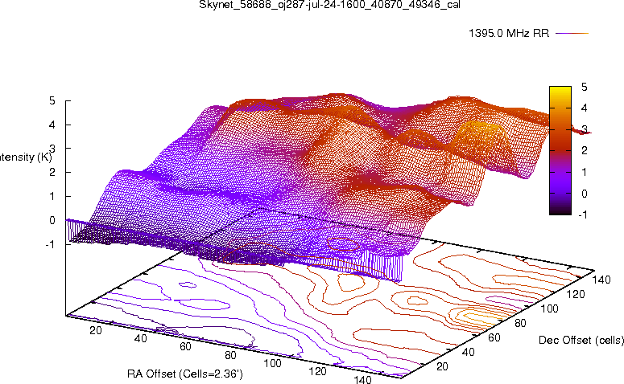Select color bar tick label 2
Screen dimensions: 624x384
584,150
